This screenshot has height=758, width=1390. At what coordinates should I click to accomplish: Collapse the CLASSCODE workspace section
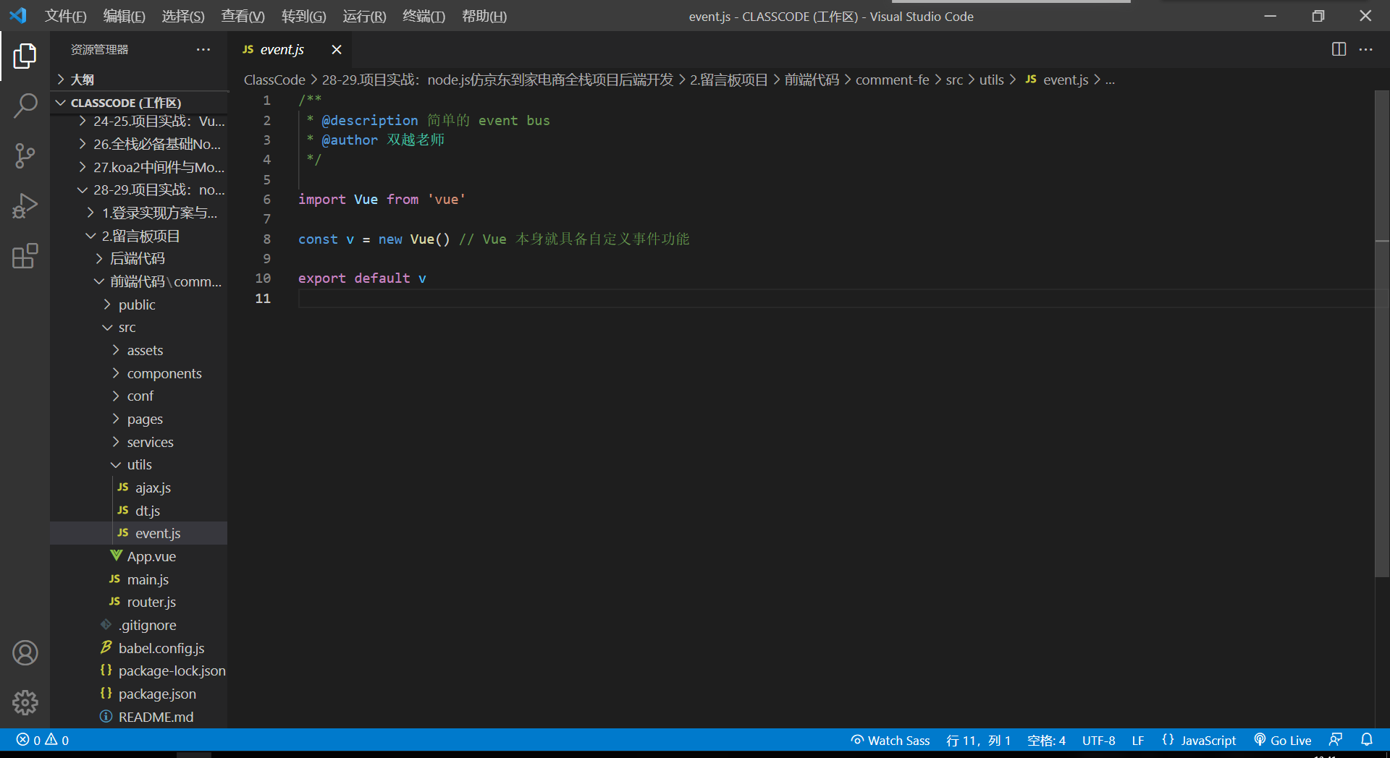139,103
